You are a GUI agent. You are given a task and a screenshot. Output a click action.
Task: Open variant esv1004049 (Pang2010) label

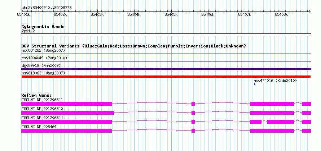tap(44, 58)
